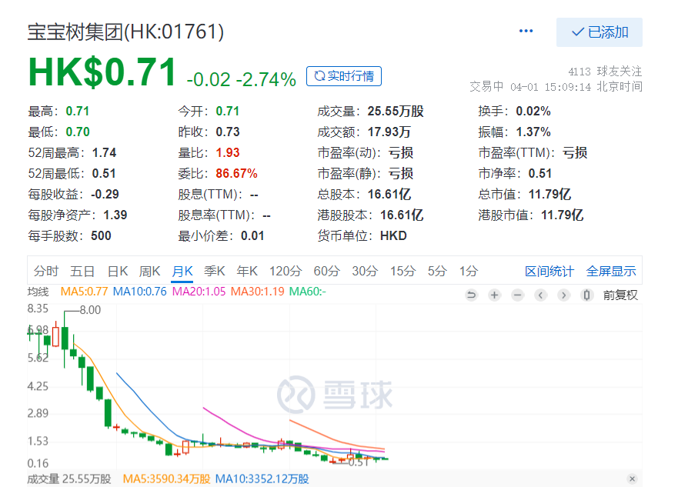Click the 区间统计 link
The height and width of the screenshot is (487, 678).
coord(549,271)
